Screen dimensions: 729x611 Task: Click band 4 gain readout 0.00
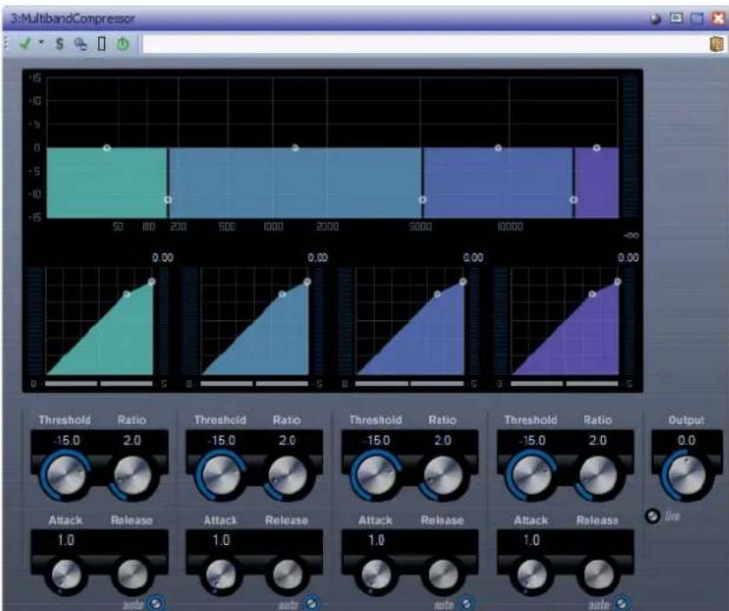[x=628, y=257]
